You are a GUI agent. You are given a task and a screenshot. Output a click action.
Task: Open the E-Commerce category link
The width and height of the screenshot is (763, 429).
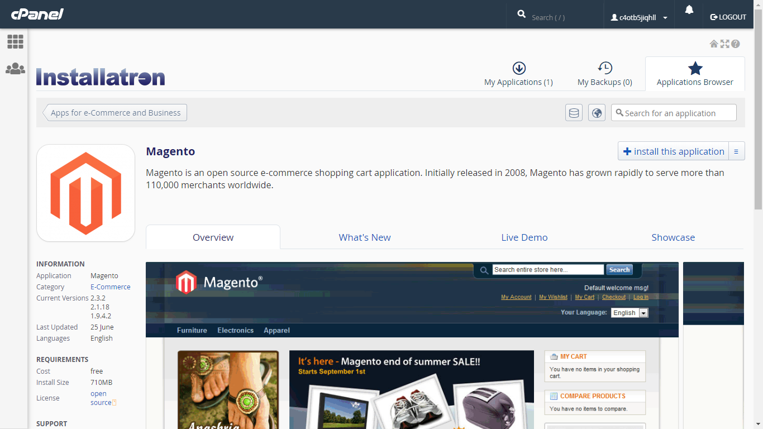(111, 287)
